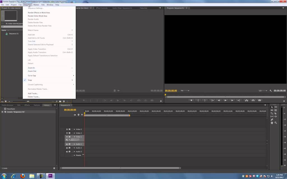Mute Audio 2 track speaker toggle
The image size is (287, 179).
(x=67, y=148)
